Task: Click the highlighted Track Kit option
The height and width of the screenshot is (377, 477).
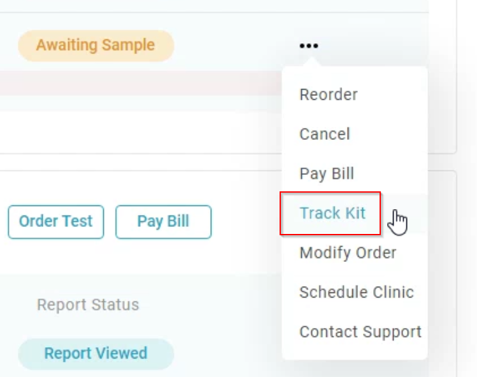Action: [332, 213]
